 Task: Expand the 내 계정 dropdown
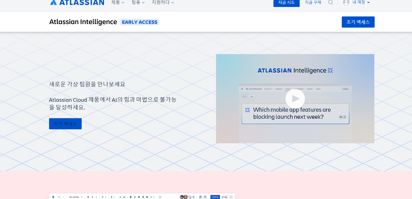tap(361, 2)
